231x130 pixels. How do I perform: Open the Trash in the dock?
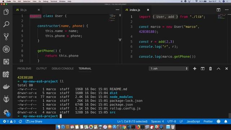coord(173,127)
